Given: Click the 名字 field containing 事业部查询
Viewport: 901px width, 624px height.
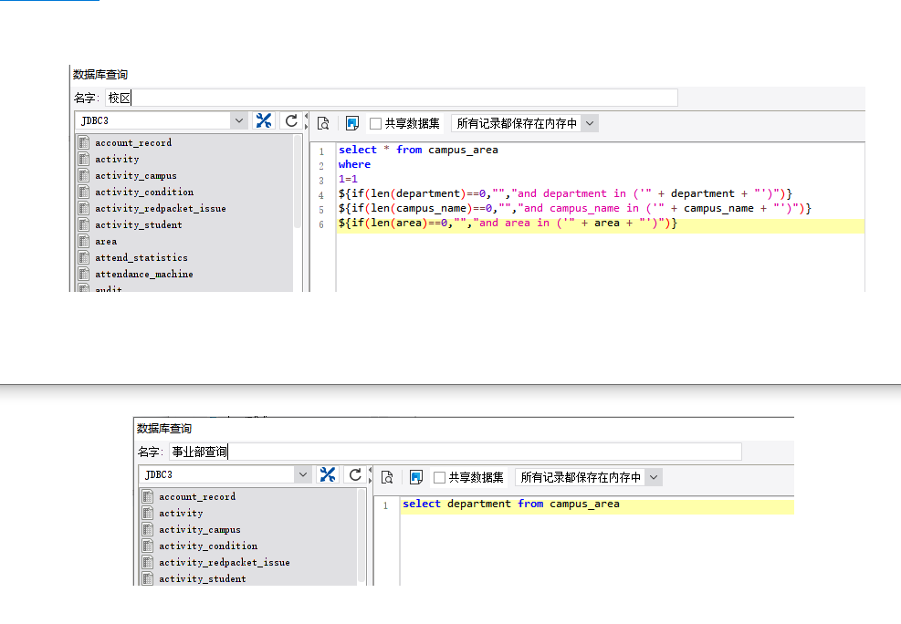Looking at the screenshot, I should pyautogui.click(x=456, y=452).
